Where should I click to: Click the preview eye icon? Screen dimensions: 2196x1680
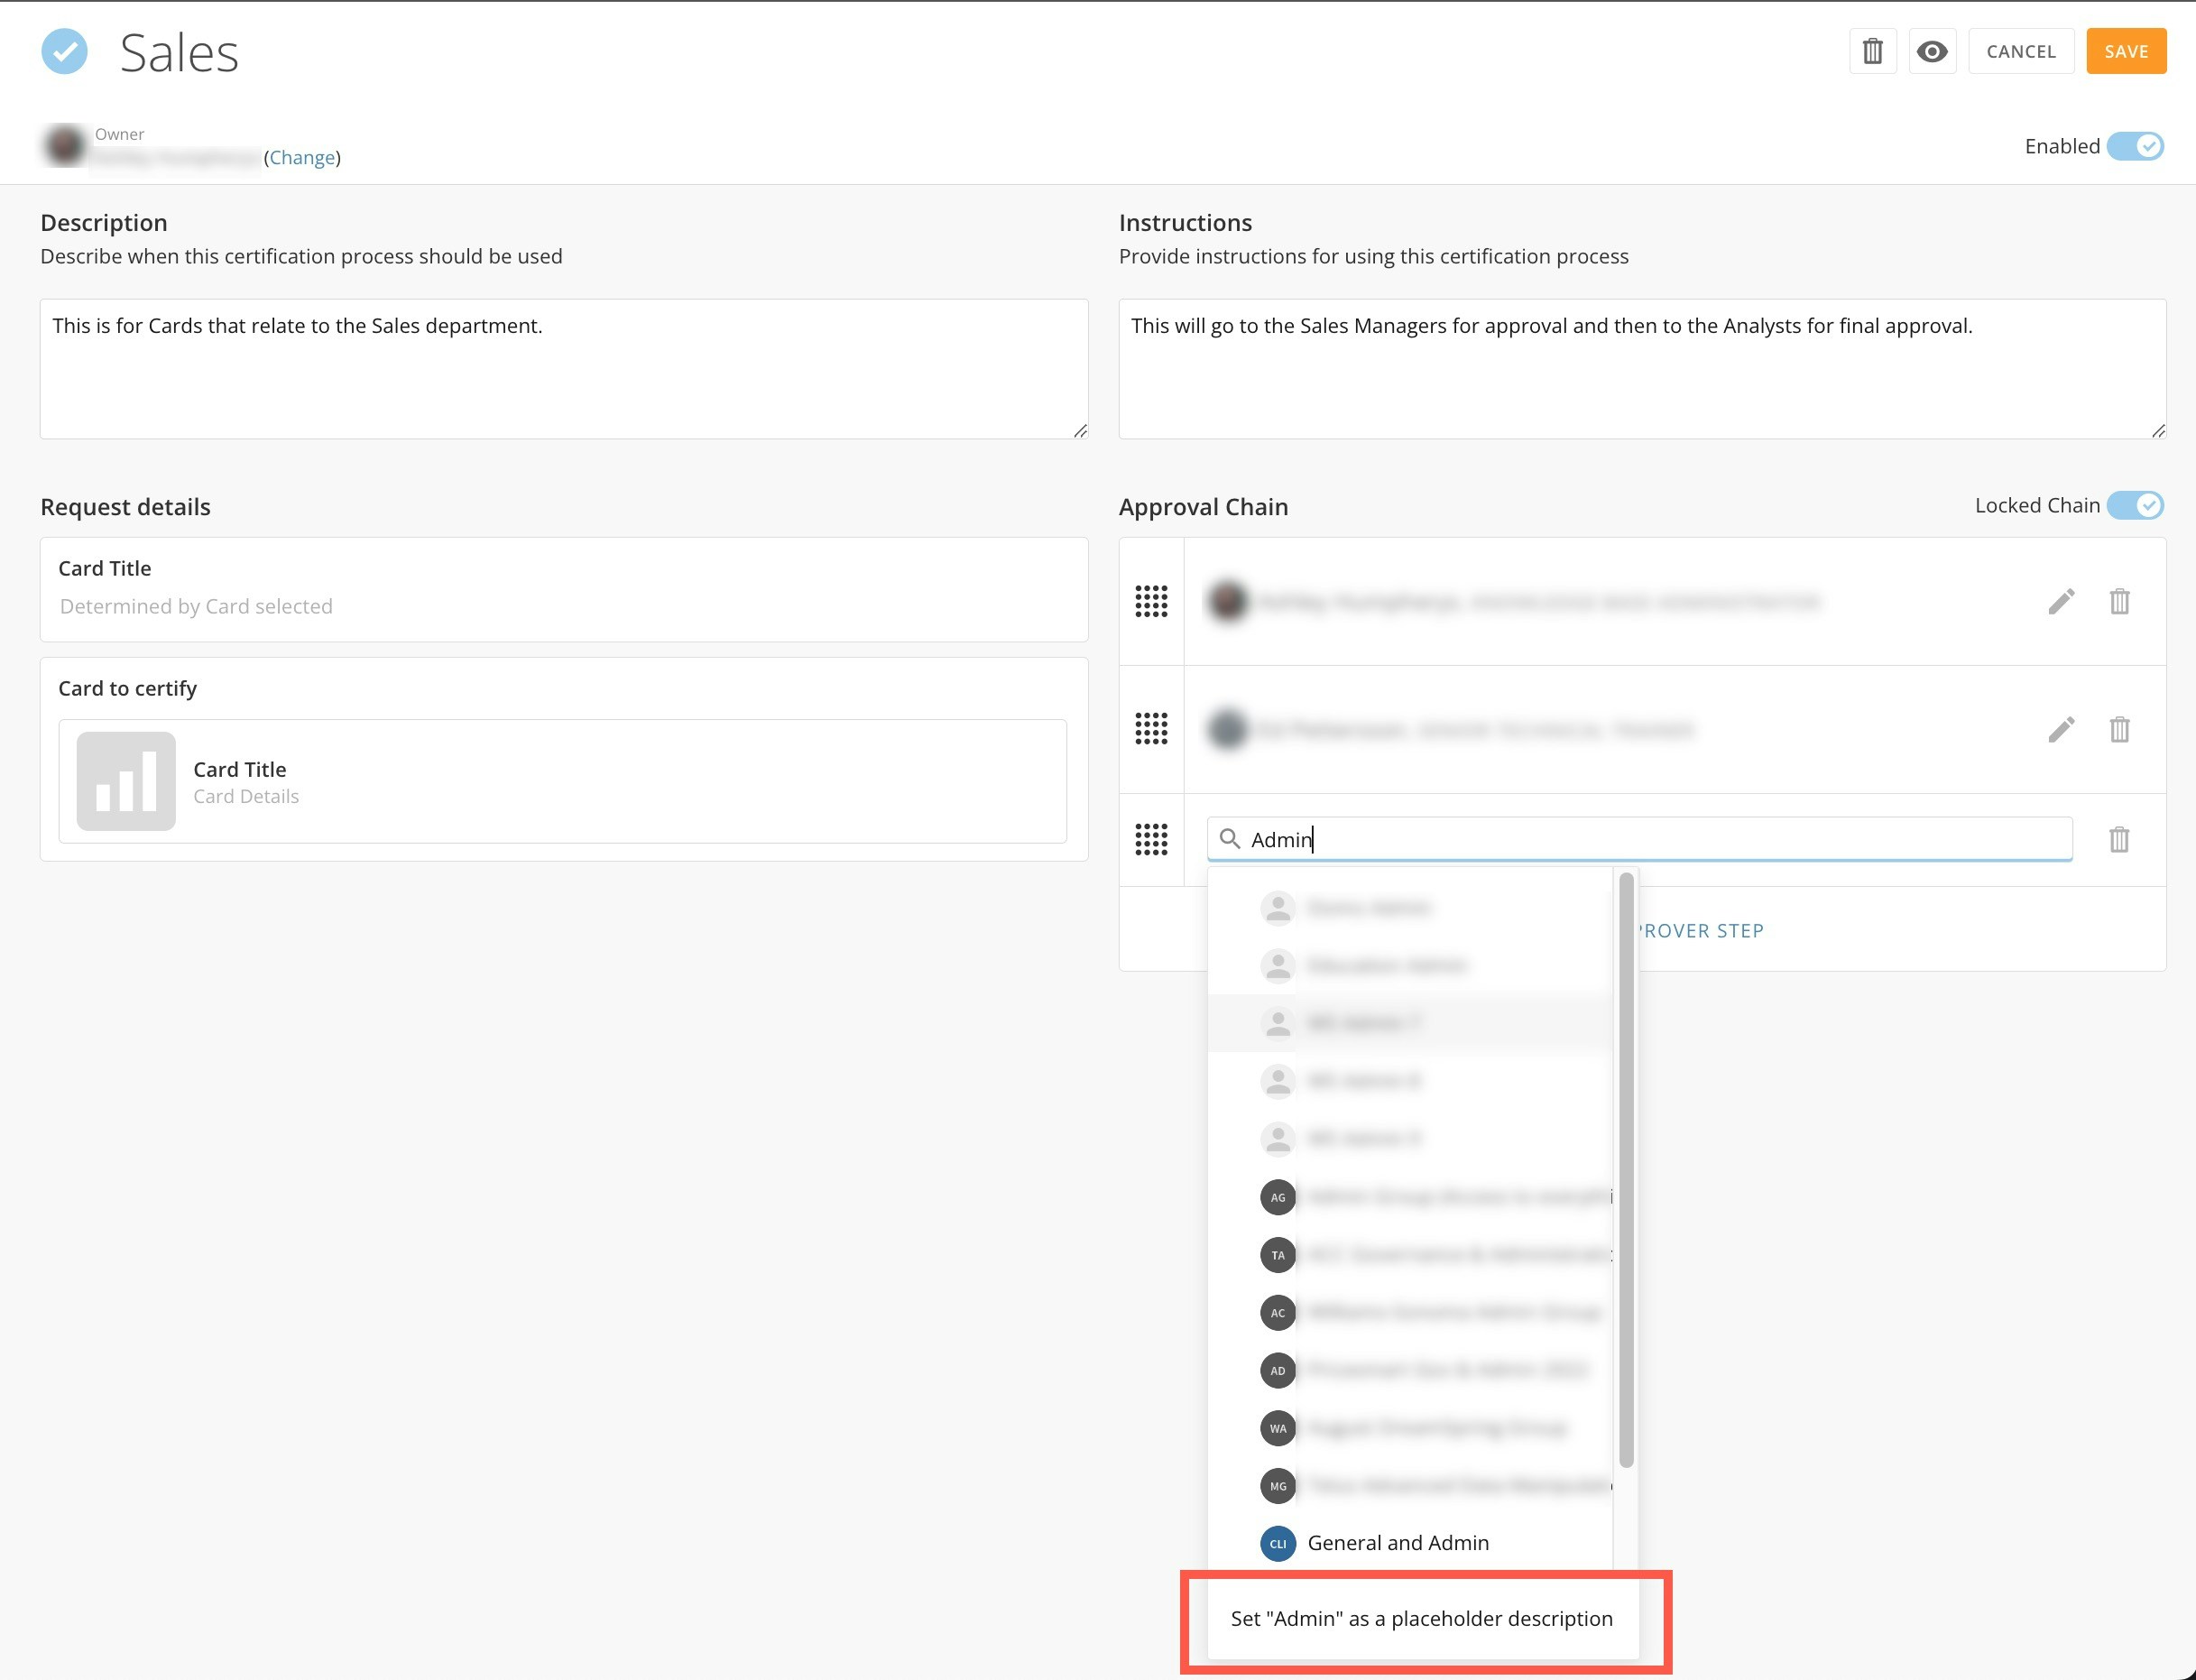coord(1931,51)
